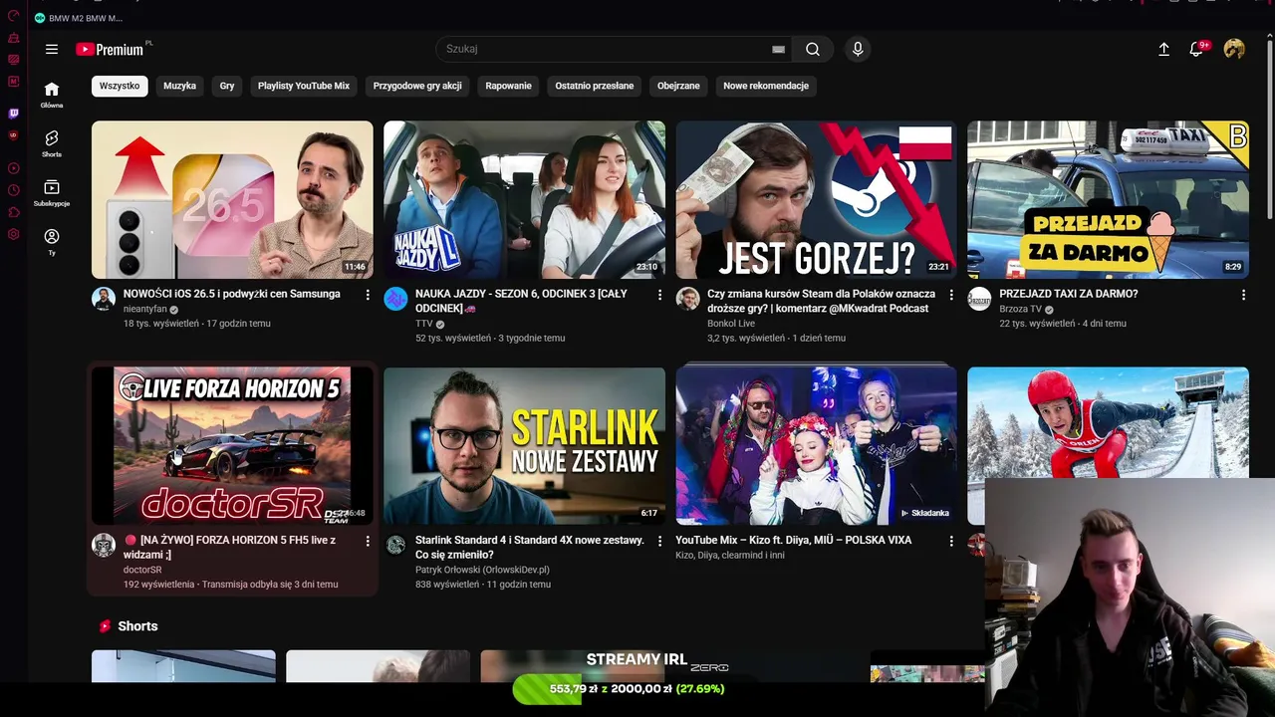Open options menu for YouTube Mix Kizo
The width and height of the screenshot is (1275, 717).
pyautogui.click(x=951, y=541)
